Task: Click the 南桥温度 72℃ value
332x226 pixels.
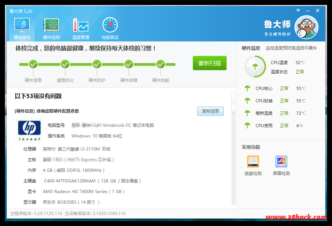Action: [x=301, y=113]
